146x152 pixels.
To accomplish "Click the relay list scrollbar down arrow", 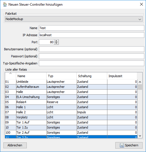I will [140, 136].
